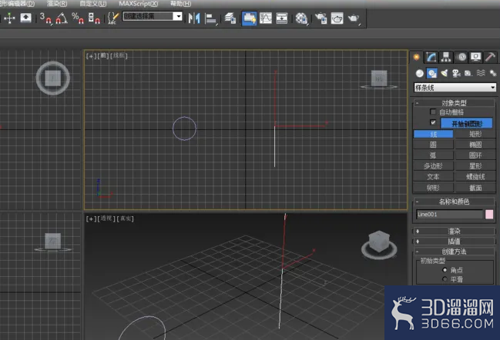500x340 pixels.
Task: Switch to the Modify panel tab
Action: [x=431, y=57]
